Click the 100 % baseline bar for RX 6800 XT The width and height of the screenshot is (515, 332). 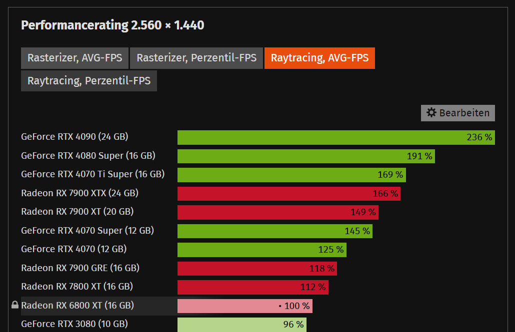244,306
